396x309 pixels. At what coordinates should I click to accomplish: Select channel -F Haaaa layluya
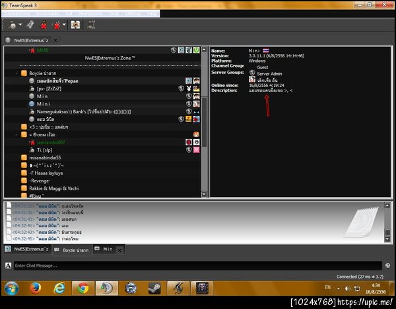click(46, 173)
